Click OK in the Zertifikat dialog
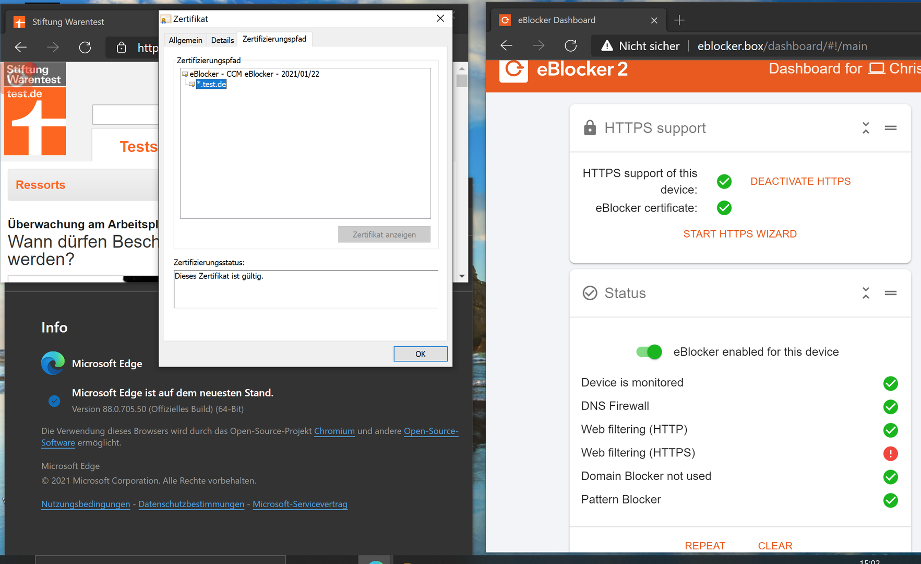The height and width of the screenshot is (564, 921). pyautogui.click(x=421, y=354)
